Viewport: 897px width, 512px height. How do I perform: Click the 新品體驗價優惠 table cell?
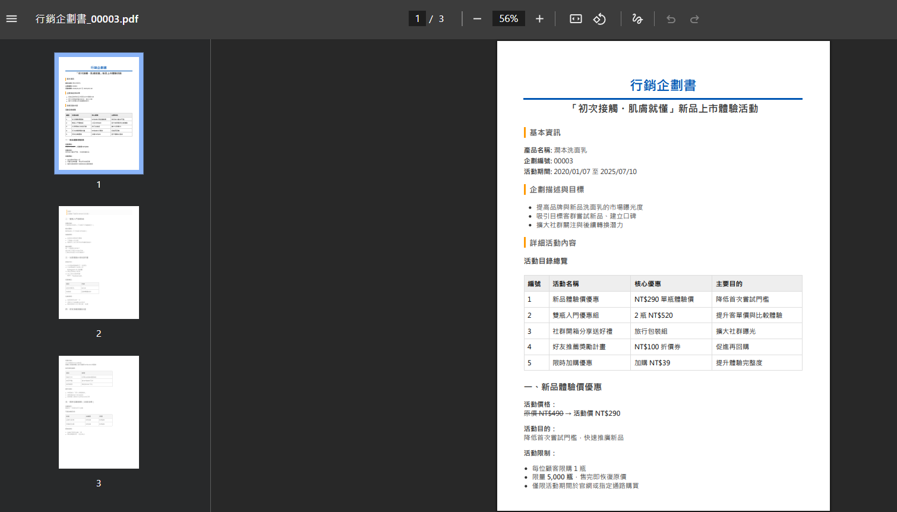576,299
